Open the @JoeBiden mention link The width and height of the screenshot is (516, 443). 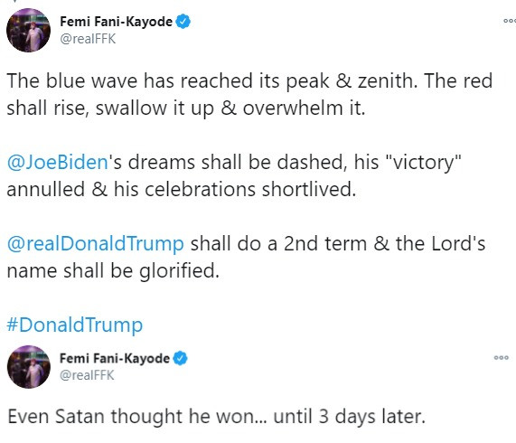(x=57, y=162)
